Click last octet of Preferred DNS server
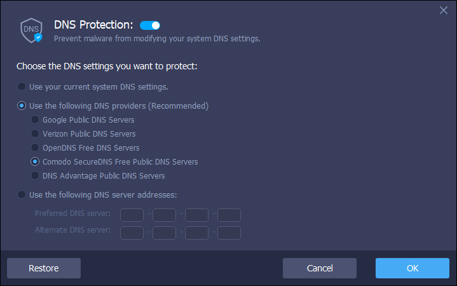 coord(229,215)
